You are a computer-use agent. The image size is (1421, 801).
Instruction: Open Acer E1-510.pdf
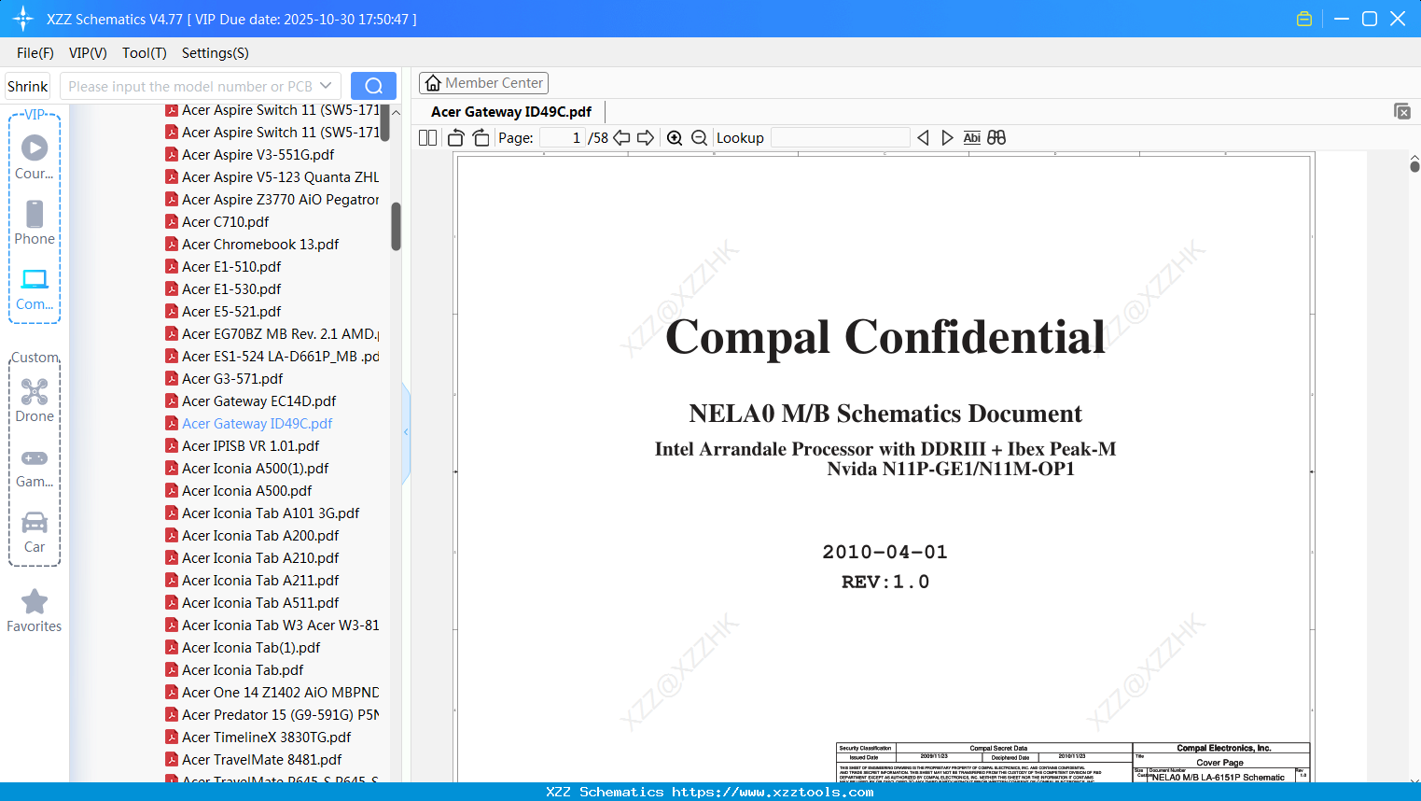[223, 267]
